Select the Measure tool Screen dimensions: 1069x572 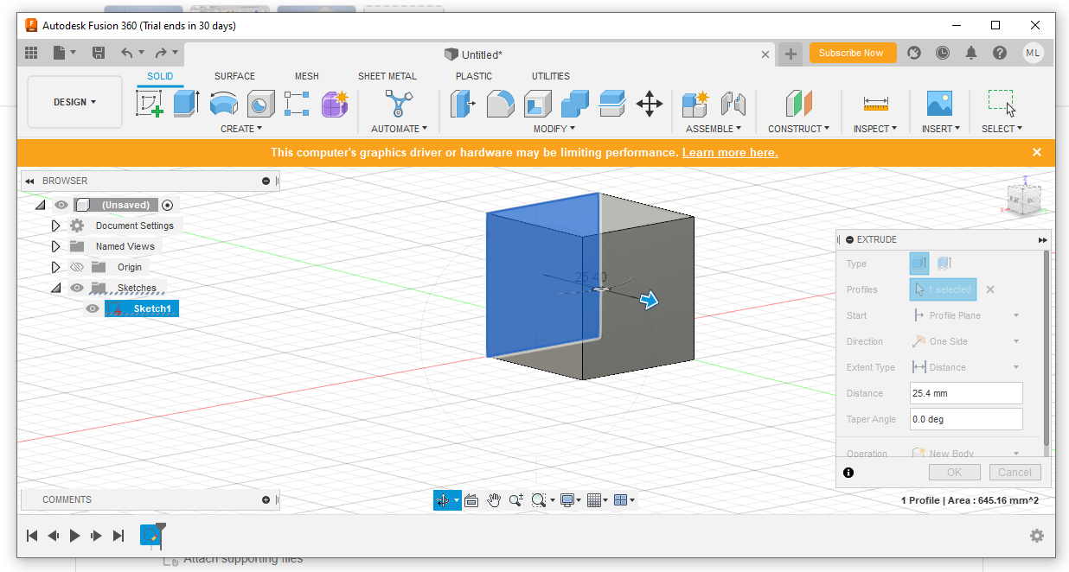876,104
